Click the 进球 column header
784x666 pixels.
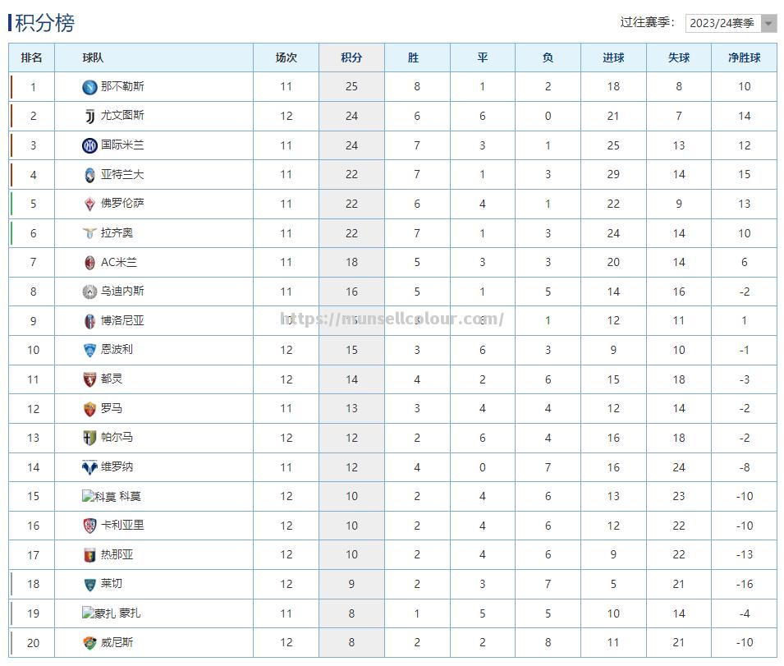(613, 57)
